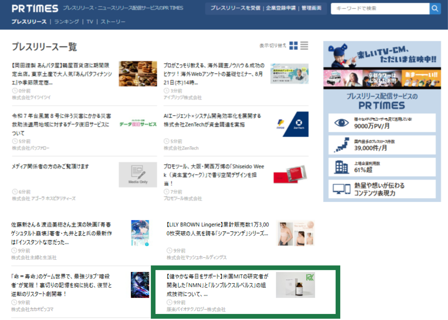The width and height of the screenshot is (448, 320).
Task: Open 「命＝寿命」のゲーム世界 release headline
Action: click(x=62, y=285)
